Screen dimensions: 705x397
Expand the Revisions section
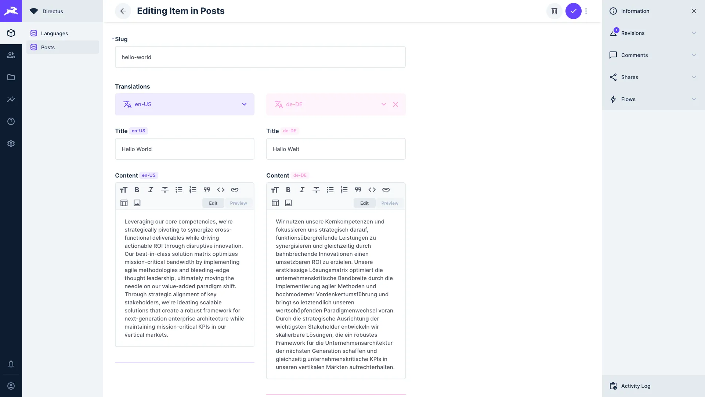tap(653, 33)
